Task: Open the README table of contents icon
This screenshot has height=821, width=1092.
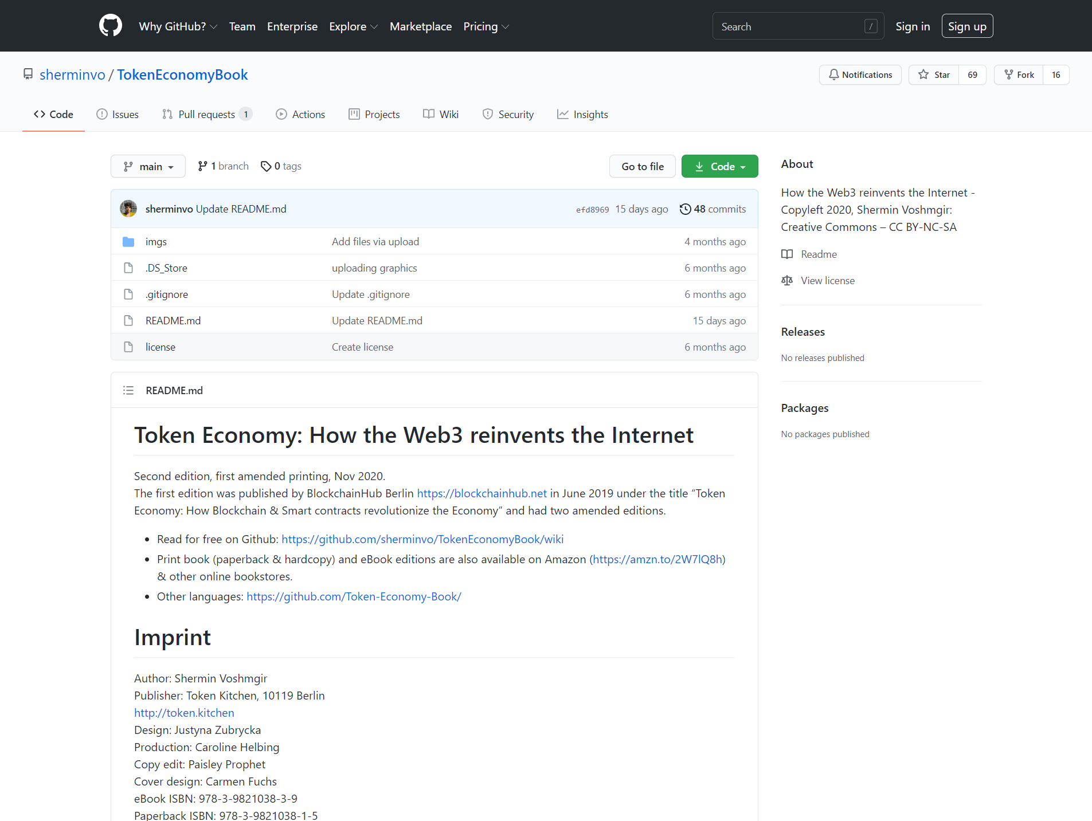Action: coord(128,390)
